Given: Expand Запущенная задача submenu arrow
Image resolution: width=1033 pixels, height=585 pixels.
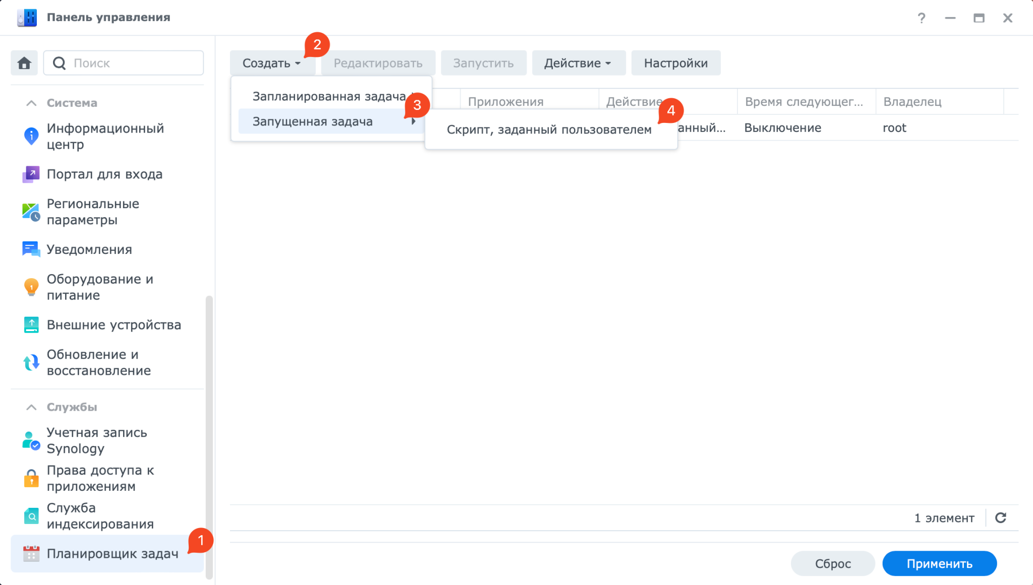Looking at the screenshot, I should click(413, 121).
